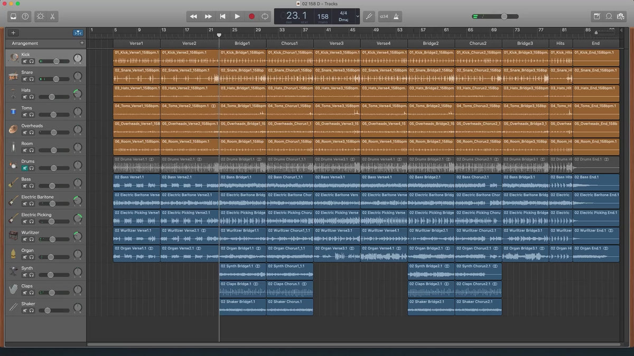The image size is (634, 356).
Task: Open the Media Browser
Action: coord(621,16)
